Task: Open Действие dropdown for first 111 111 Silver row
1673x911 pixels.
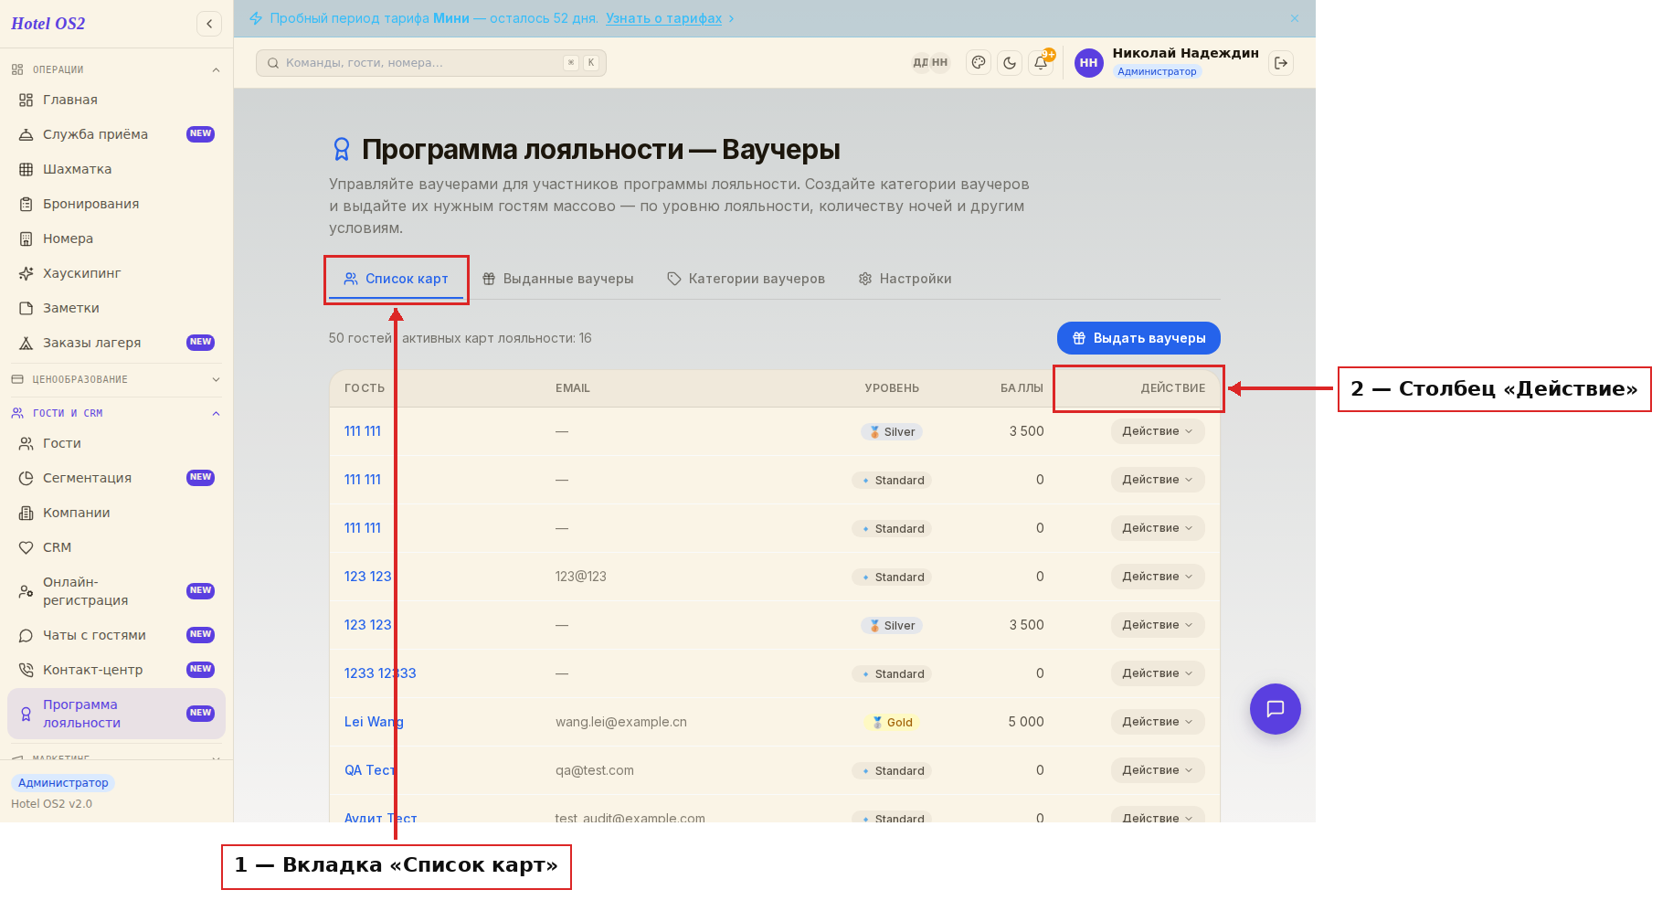Action: point(1158,431)
